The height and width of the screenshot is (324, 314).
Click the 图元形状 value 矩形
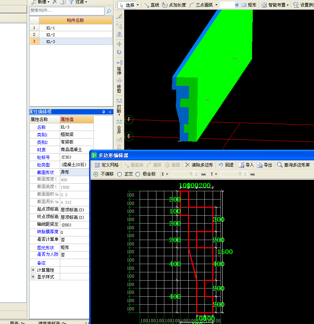74,248
